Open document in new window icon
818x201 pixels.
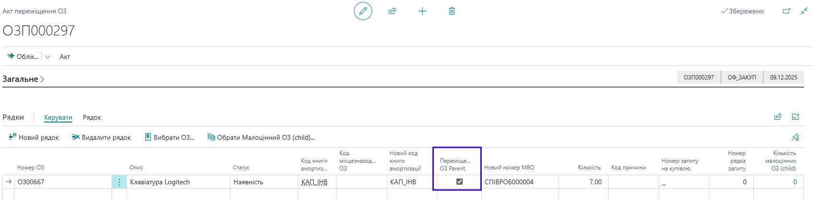[x=786, y=11]
